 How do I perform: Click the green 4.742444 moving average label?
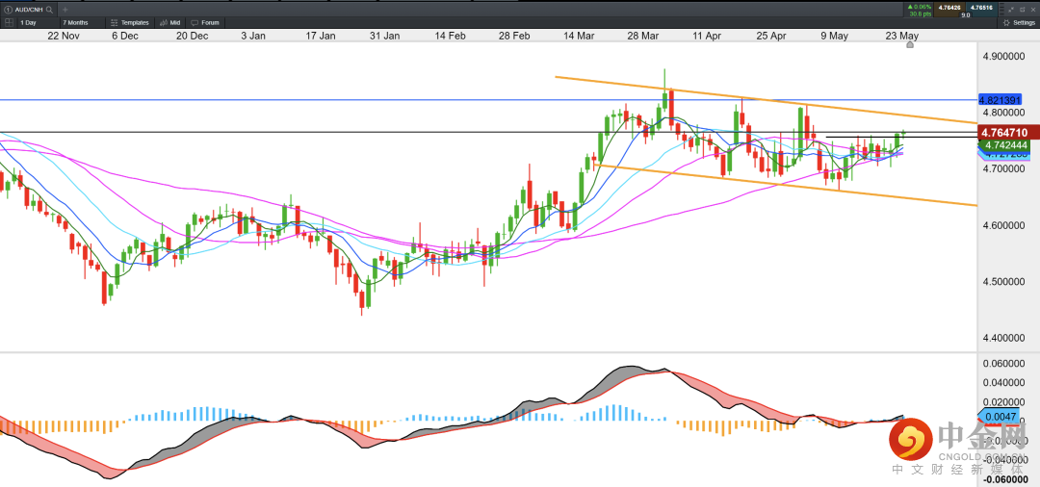click(x=1006, y=144)
